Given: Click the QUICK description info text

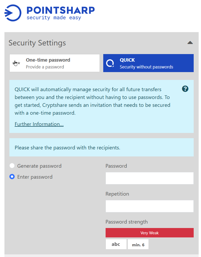Looking at the screenshot, I should (92, 101).
